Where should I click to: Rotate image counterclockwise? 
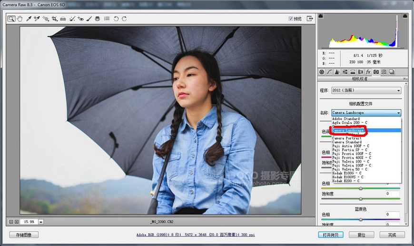tap(116, 19)
